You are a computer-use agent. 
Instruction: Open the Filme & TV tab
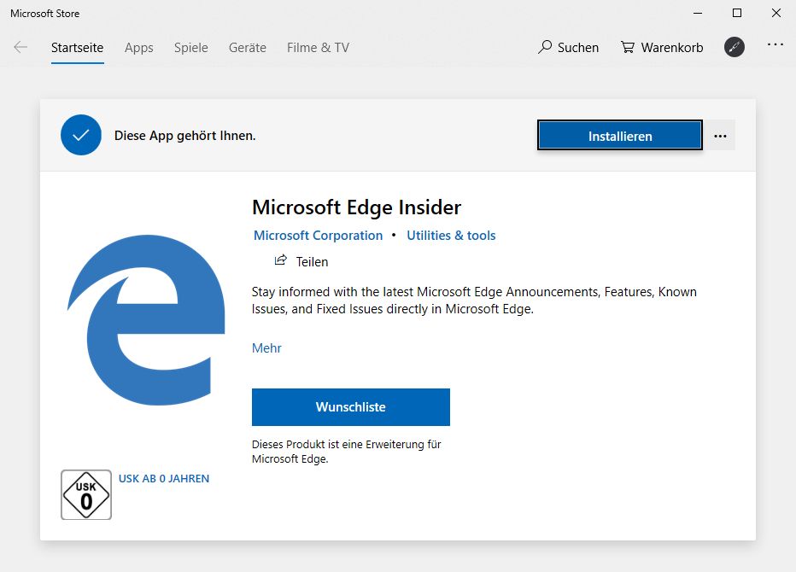(318, 48)
